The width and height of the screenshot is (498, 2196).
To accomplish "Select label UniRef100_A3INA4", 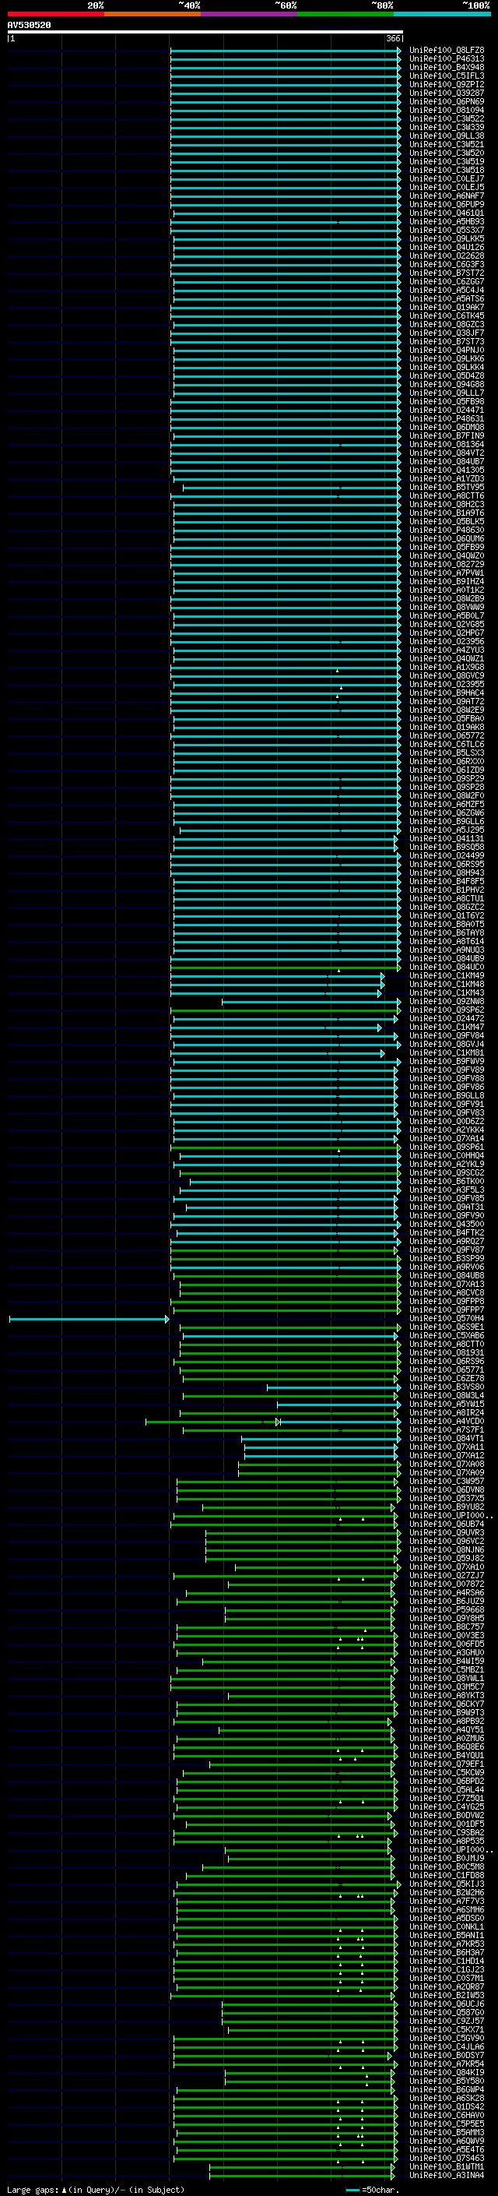I will tap(447, 2176).
